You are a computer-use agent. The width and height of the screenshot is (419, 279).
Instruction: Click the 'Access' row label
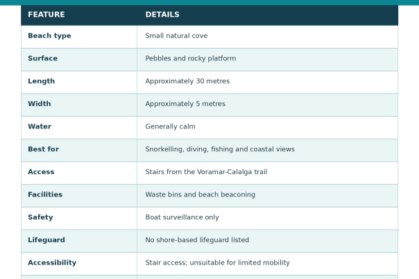(41, 172)
